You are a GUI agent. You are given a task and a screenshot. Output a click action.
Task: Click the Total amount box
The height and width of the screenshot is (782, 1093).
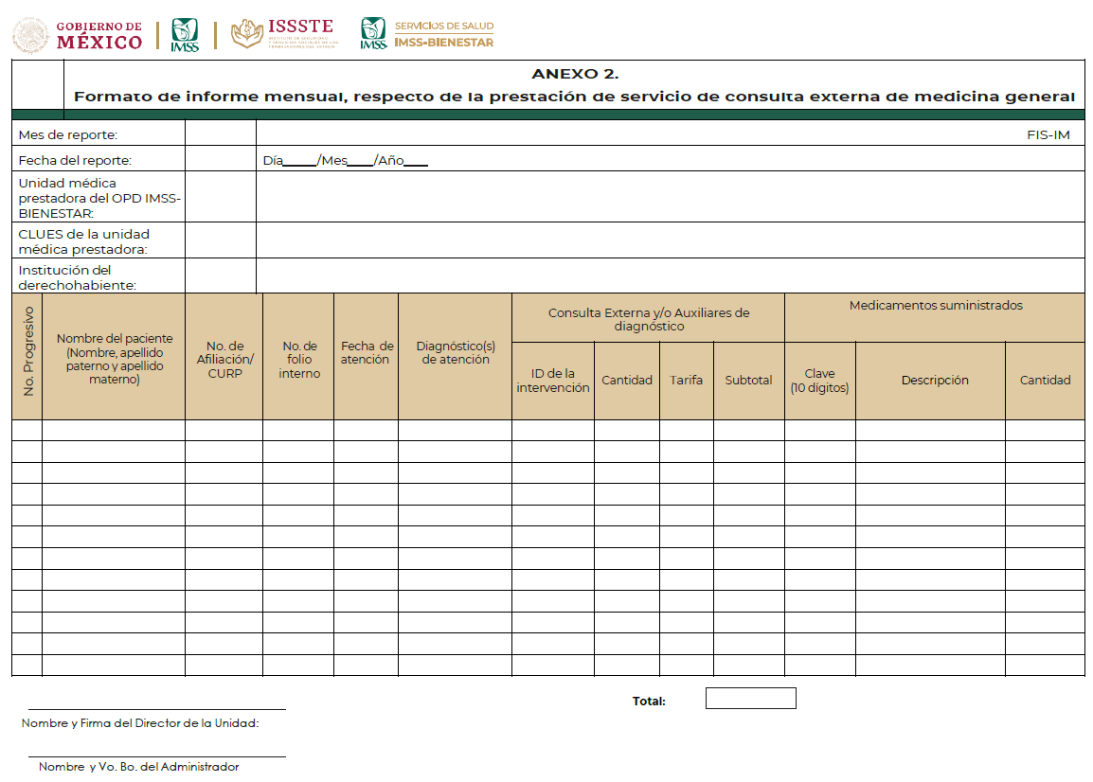coord(750,699)
